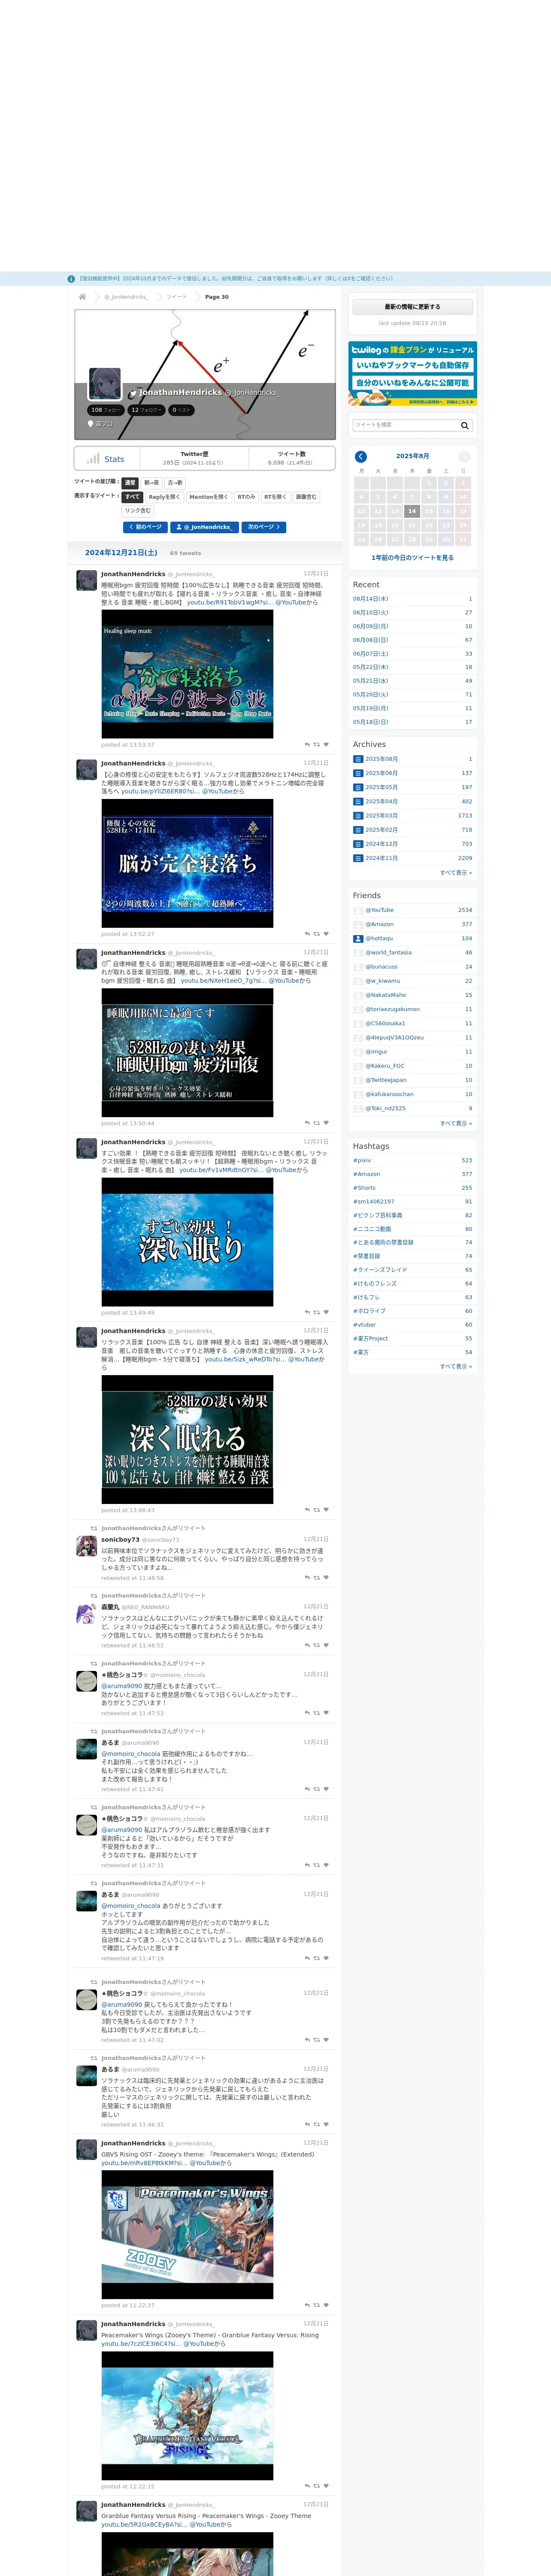The width and height of the screenshot is (551, 2576).
Task: Select 古→新 sort order
Action: point(175,483)
